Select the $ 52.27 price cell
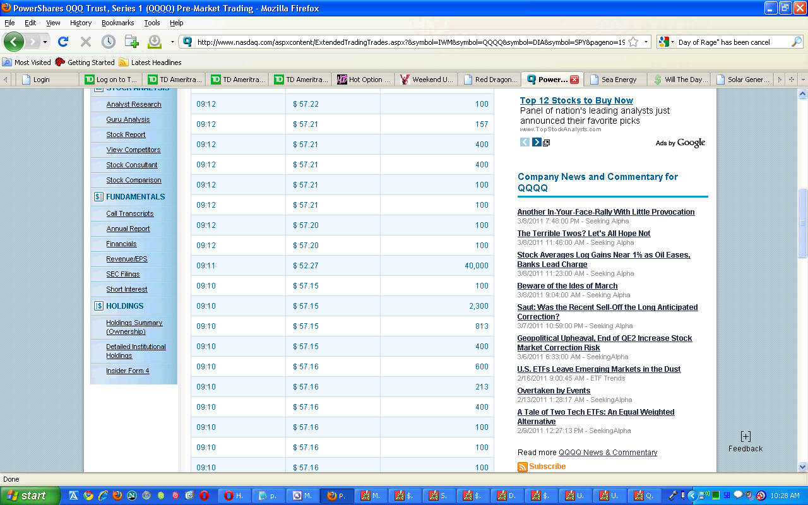The height and width of the screenshot is (505, 808). point(333,266)
